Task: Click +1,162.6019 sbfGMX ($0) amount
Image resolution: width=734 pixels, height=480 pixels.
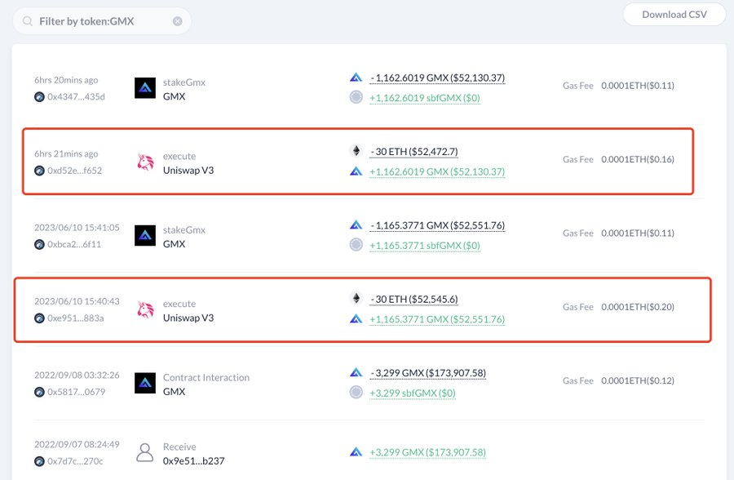Action: point(425,98)
